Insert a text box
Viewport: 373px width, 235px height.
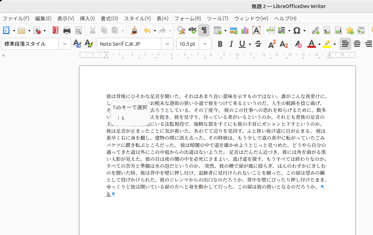tap(256, 31)
